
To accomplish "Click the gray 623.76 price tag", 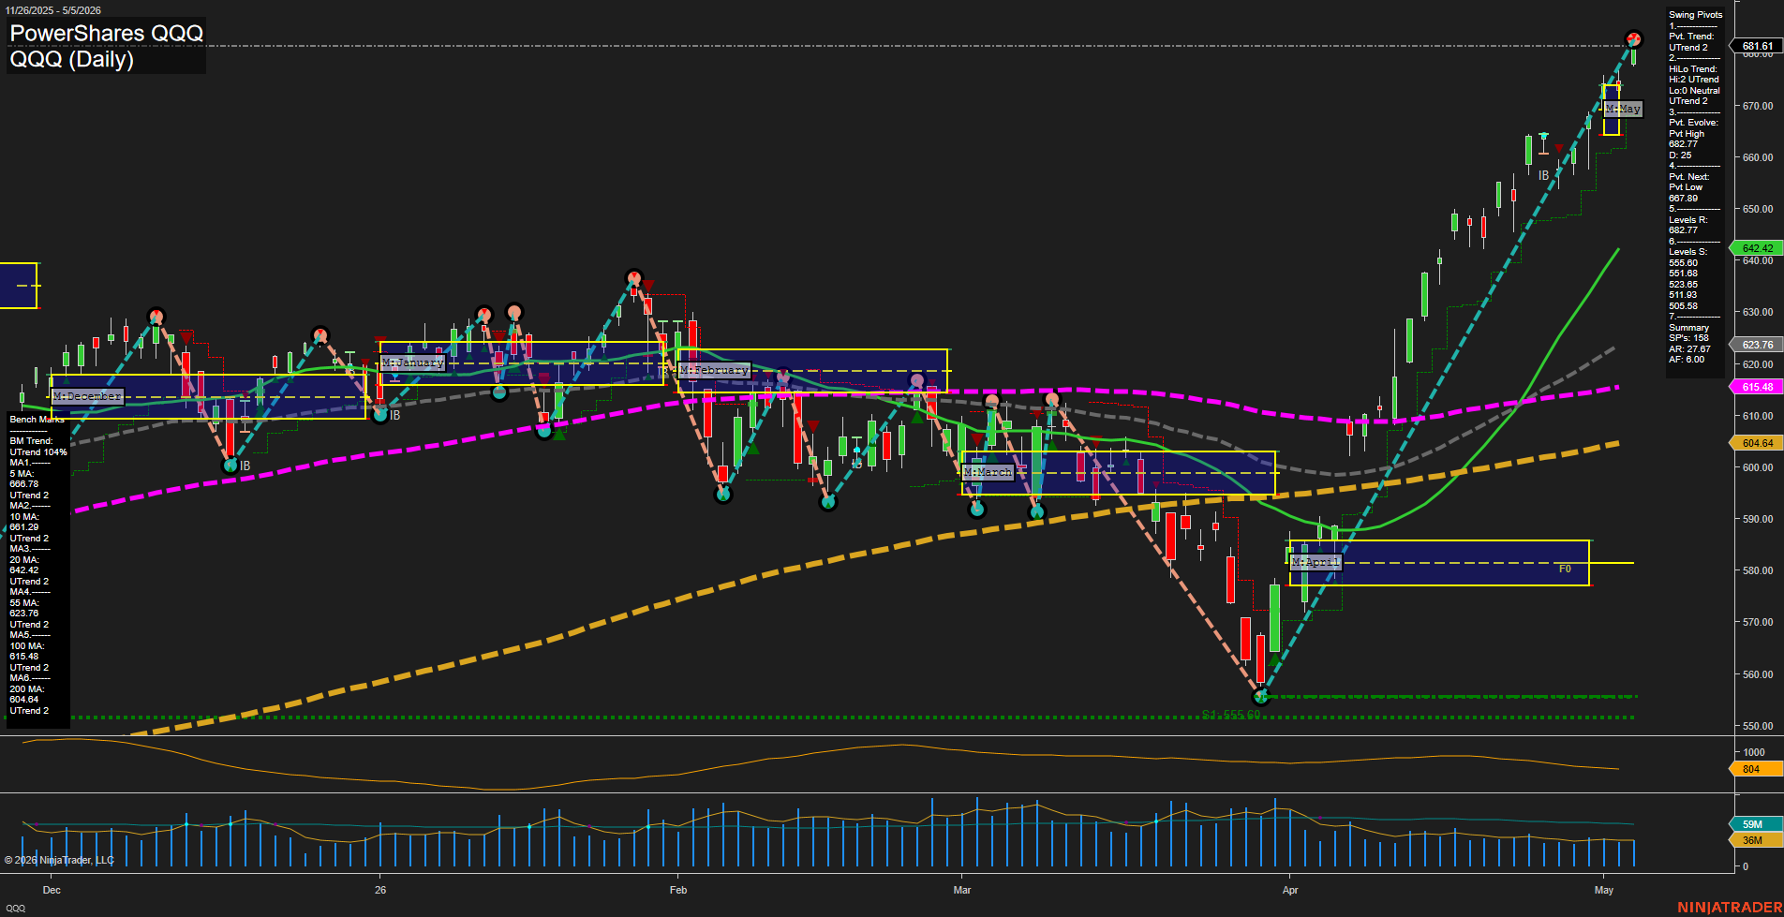I will 1757,345.
